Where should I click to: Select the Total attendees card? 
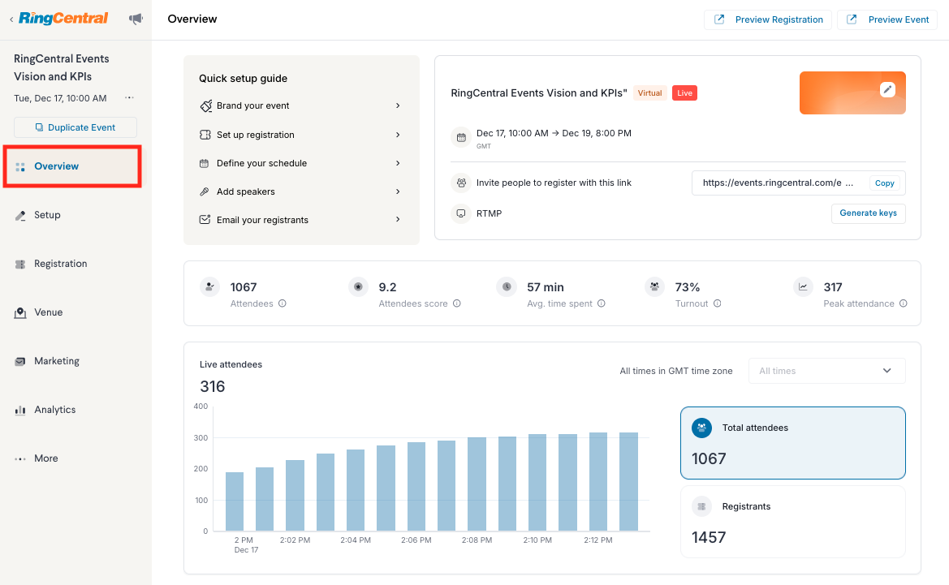click(793, 443)
